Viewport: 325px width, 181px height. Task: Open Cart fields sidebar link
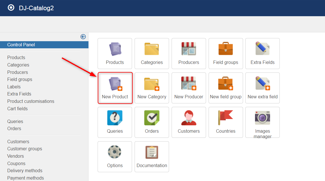(x=17, y=109)
